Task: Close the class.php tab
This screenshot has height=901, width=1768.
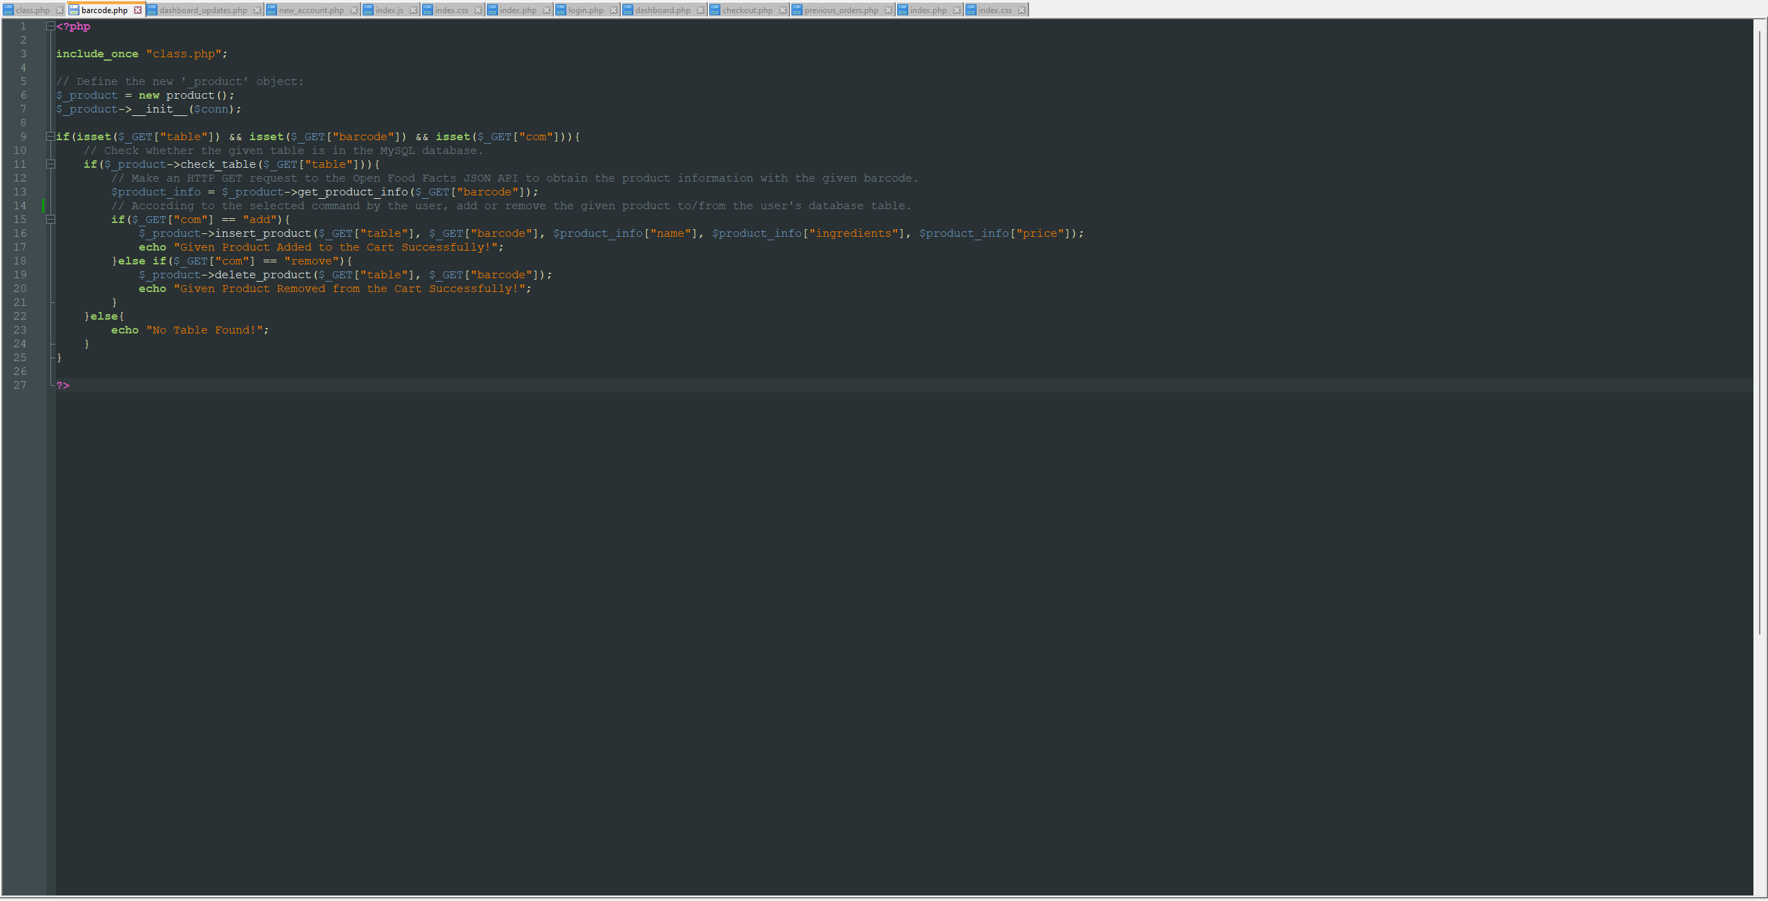Action: pos(60,10)
